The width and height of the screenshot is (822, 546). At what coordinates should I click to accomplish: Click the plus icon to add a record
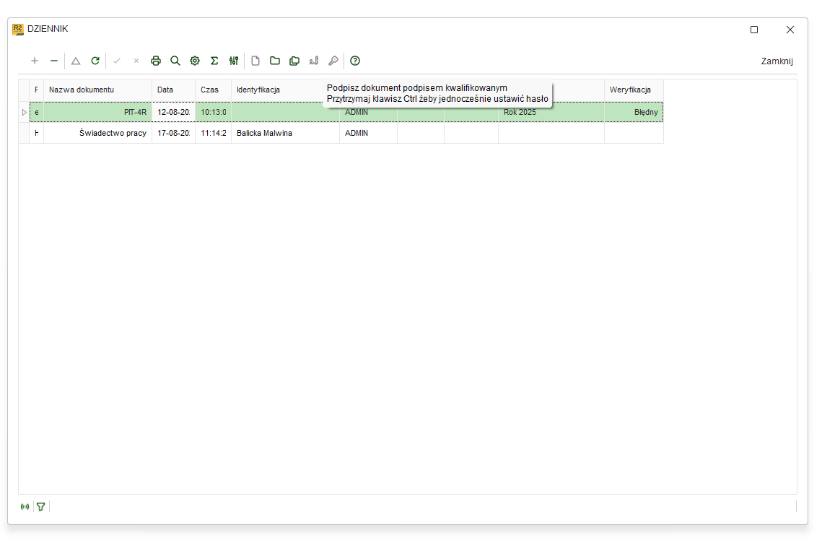pyautogui.click(x=35, y=61)
